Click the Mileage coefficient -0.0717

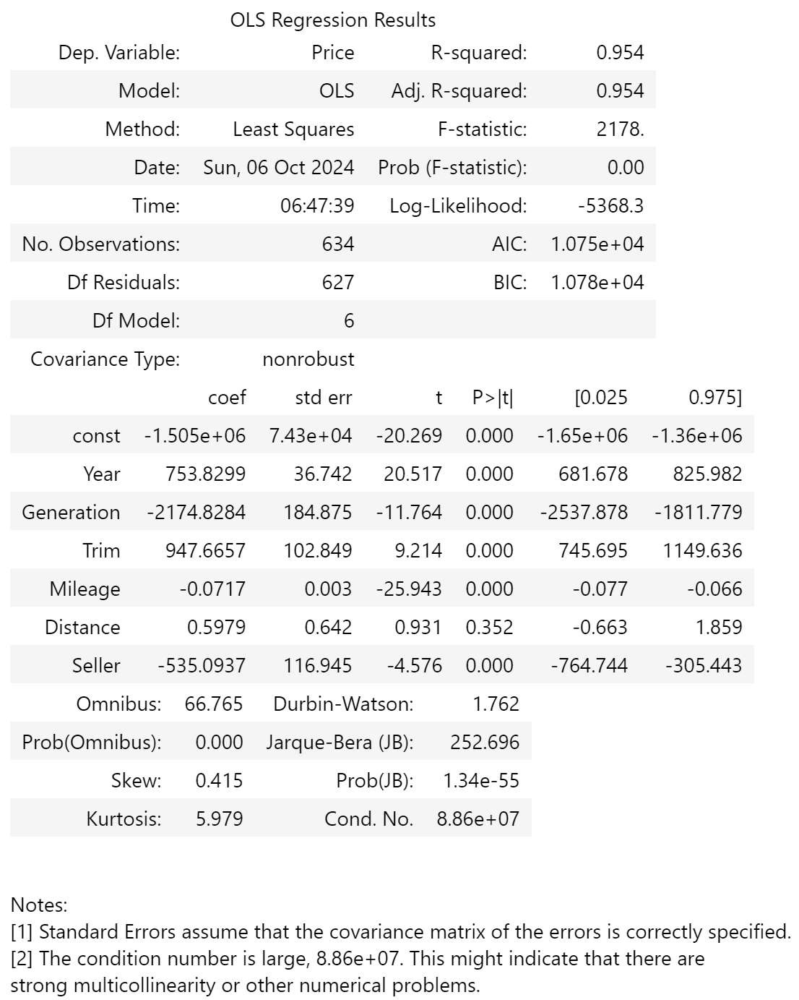(x=212, y=589)
